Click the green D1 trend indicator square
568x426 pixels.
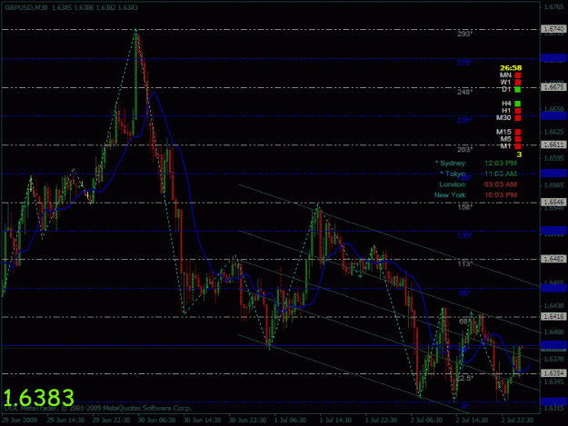coord(518,89)
